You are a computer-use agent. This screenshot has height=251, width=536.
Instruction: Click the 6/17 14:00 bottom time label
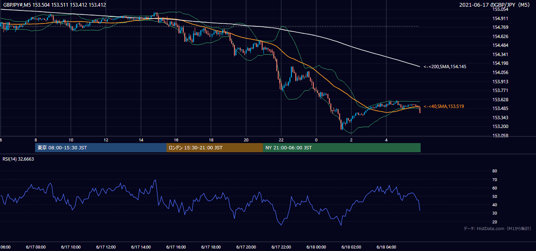point(140,247)
